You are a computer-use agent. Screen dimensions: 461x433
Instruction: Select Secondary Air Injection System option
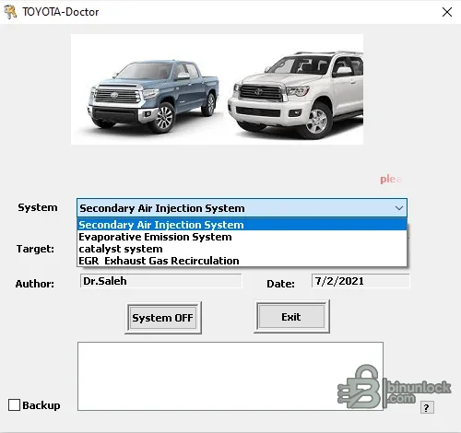(x=242, y=225)
